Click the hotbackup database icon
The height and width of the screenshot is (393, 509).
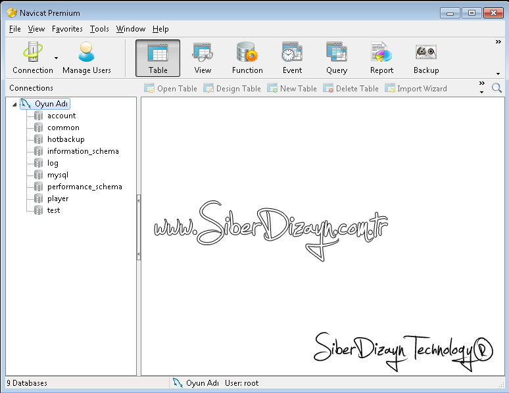[39, 139]
